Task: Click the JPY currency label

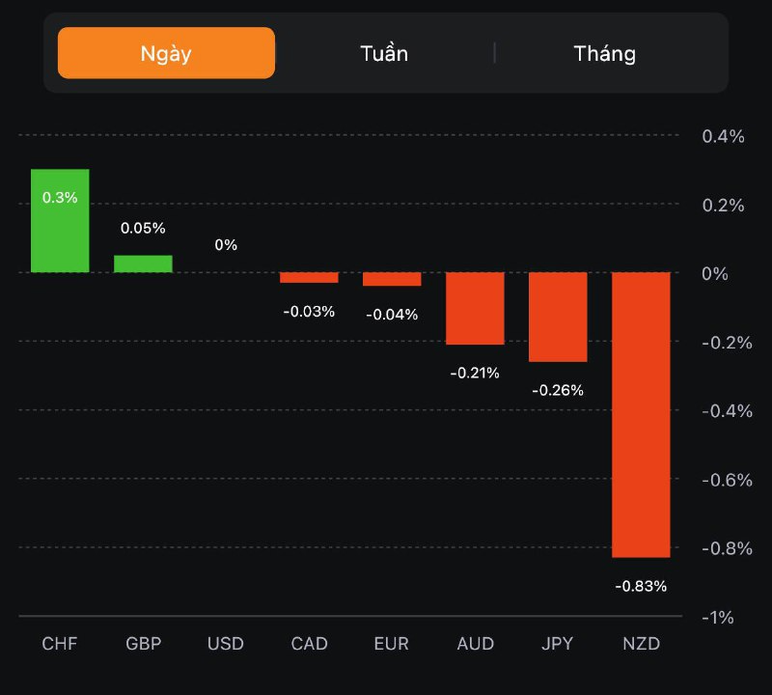Action: click(x=558, y=644)
